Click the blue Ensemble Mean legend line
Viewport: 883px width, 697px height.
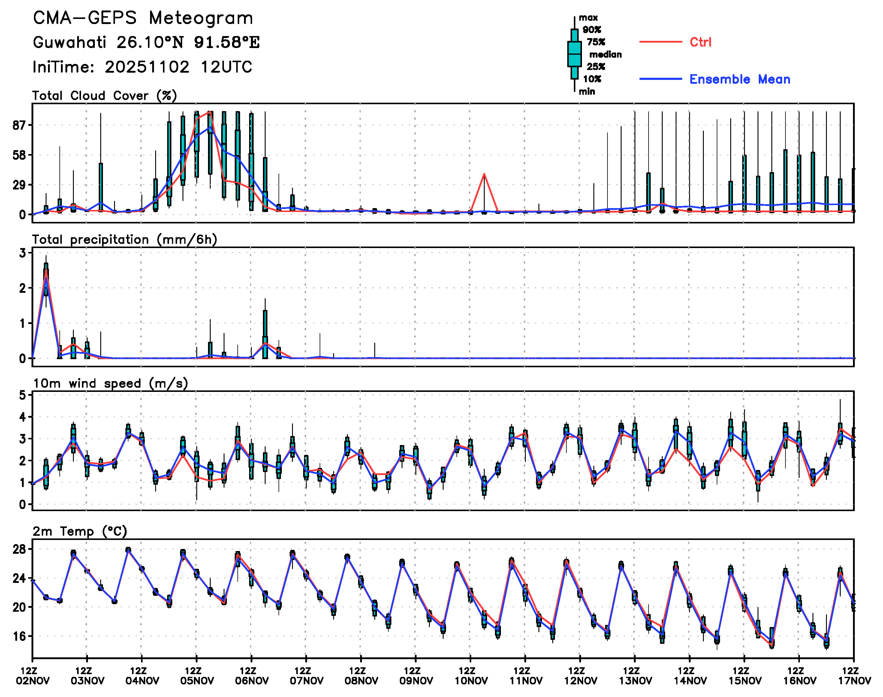click(660, 79)
